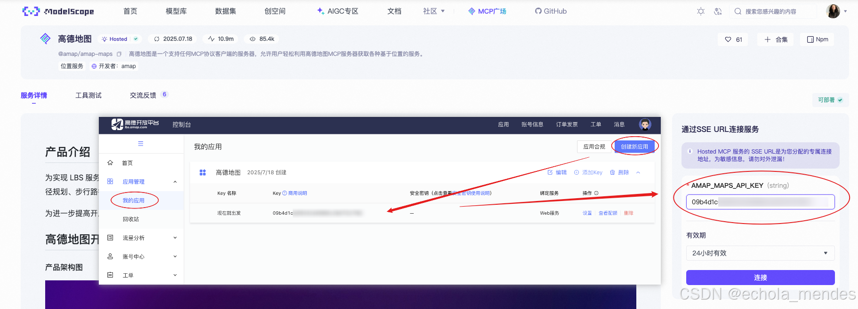This screenshot has height=309, width=858.
Task: Click 添加Key for the 高德地图 app
Action: (x=588, y=172)
